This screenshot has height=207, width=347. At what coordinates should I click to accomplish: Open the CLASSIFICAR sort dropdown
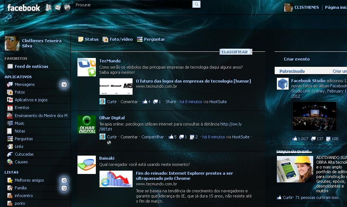coord(236,52)
